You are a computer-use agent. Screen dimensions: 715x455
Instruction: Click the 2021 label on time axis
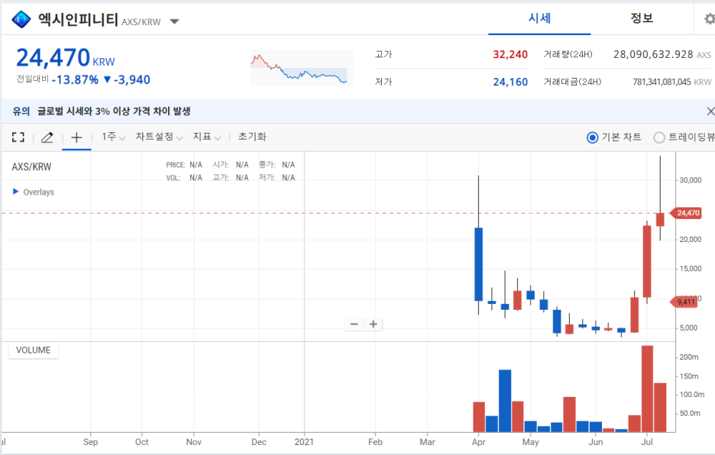(x=304, y=442)
